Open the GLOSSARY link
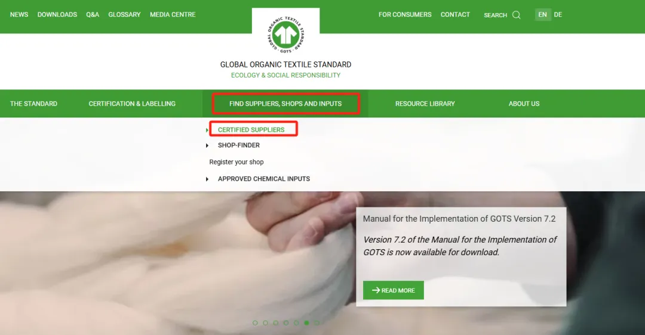This screenshot has width=645, height=335. (x=124, y=14)
